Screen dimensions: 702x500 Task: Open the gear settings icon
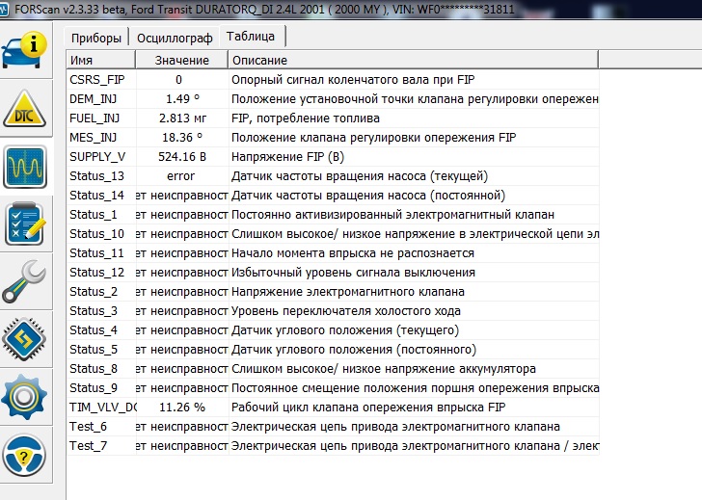pos(25,397)
